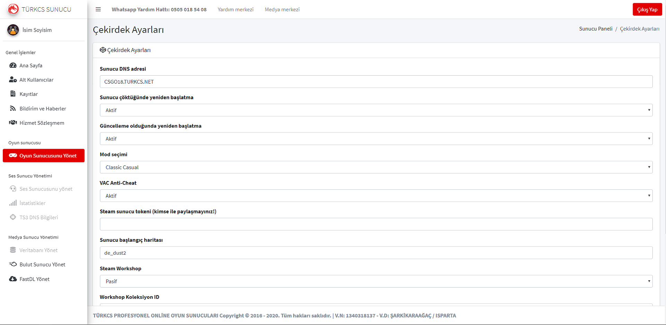Viewport: 666px width, 325px height.
Task: Click the Bildirim ve Haberler RSS icon
Action: 13,108
